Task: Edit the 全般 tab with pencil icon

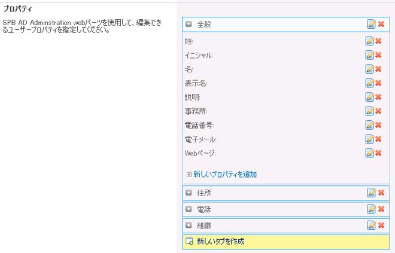Action: 371,24
